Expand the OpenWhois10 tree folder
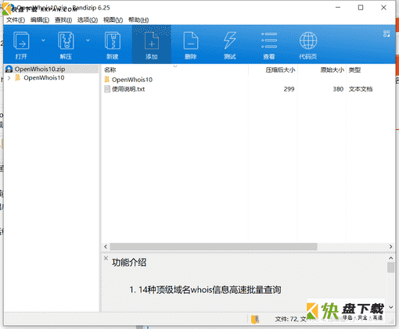 [9, 78]
